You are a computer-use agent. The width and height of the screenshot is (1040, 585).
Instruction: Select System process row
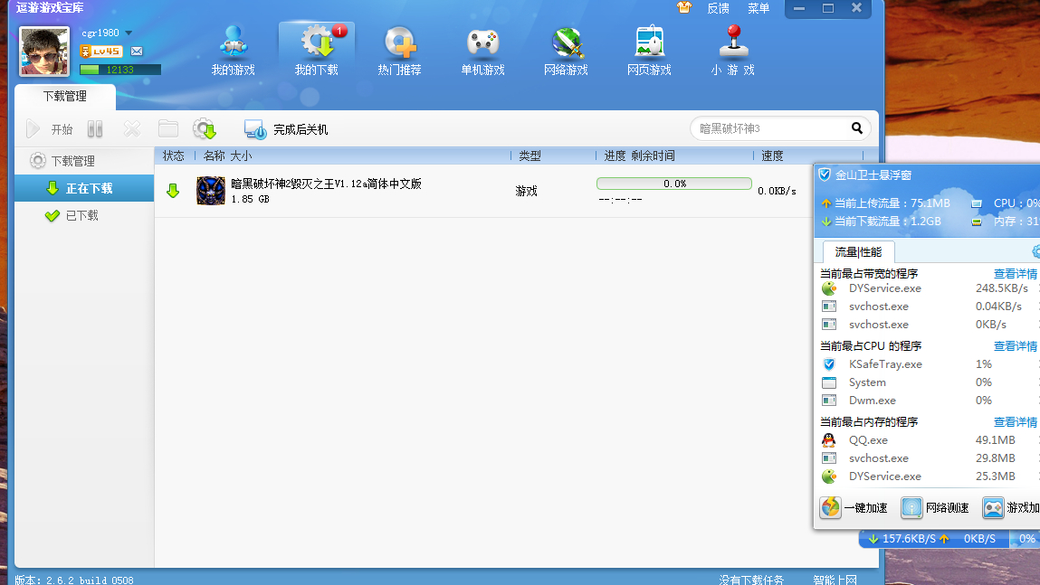tap(928, 382)
